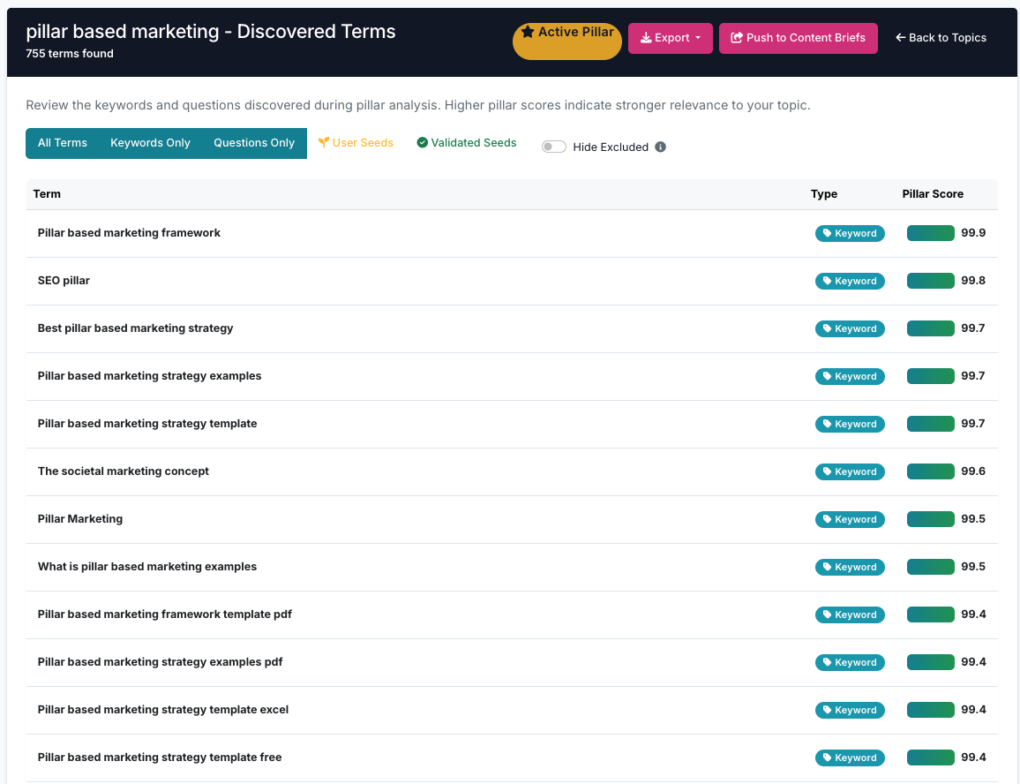Select term 'Pillar based marketing framework'
Viewport: 1020px width, 784px height.
(x=129, y=233)
